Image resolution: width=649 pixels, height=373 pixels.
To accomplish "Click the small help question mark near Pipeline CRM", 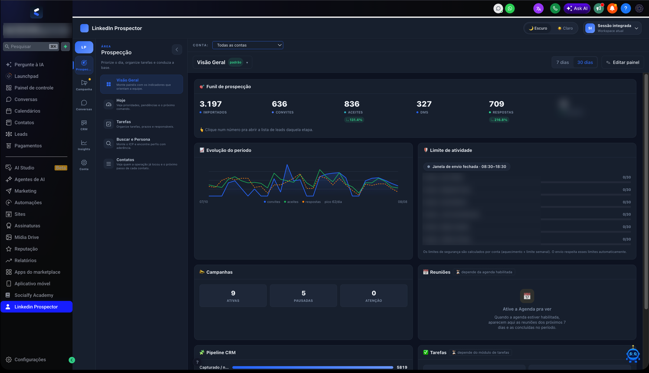I will (197, 362).
